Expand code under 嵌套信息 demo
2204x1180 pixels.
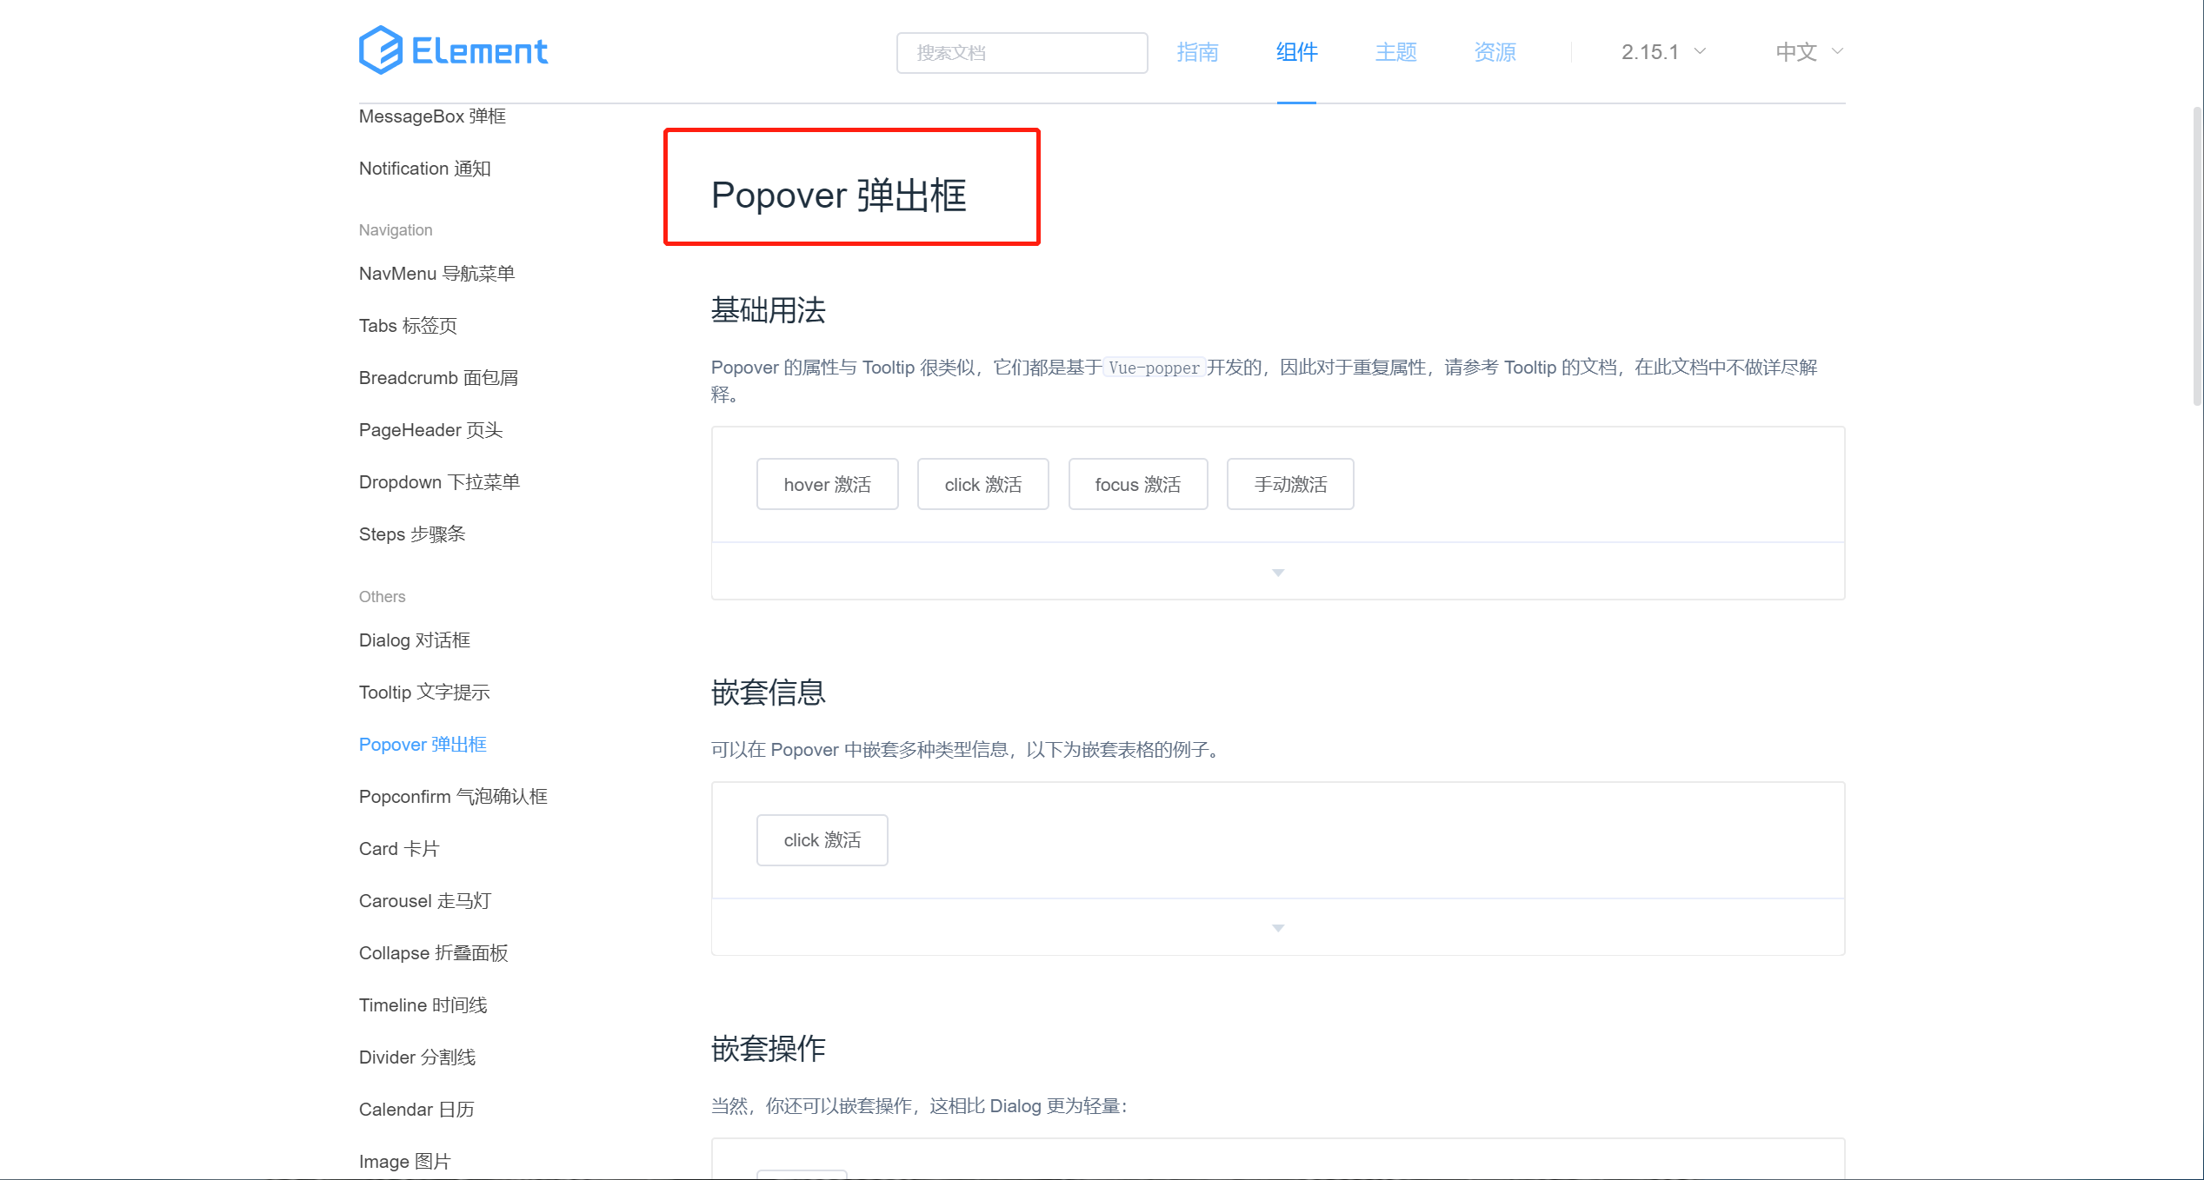click(x=1277, y=927)
